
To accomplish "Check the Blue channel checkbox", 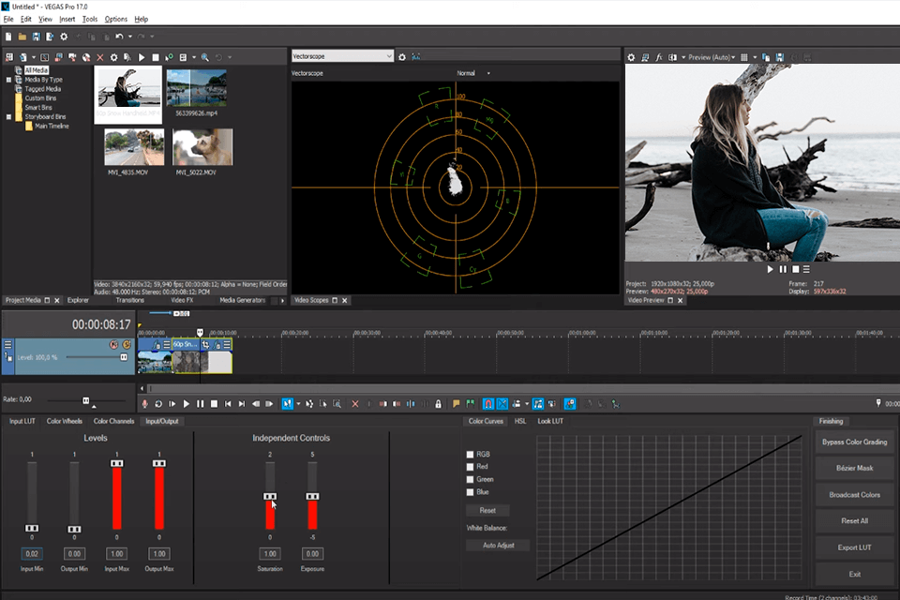I will [x=470, y=492].
